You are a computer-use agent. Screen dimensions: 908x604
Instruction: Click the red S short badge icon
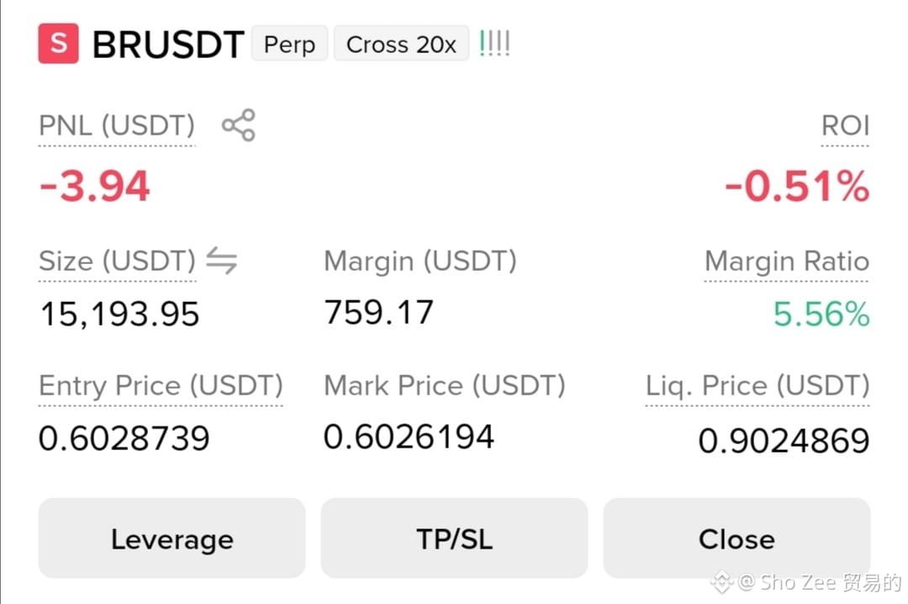(x=59, y=44)
